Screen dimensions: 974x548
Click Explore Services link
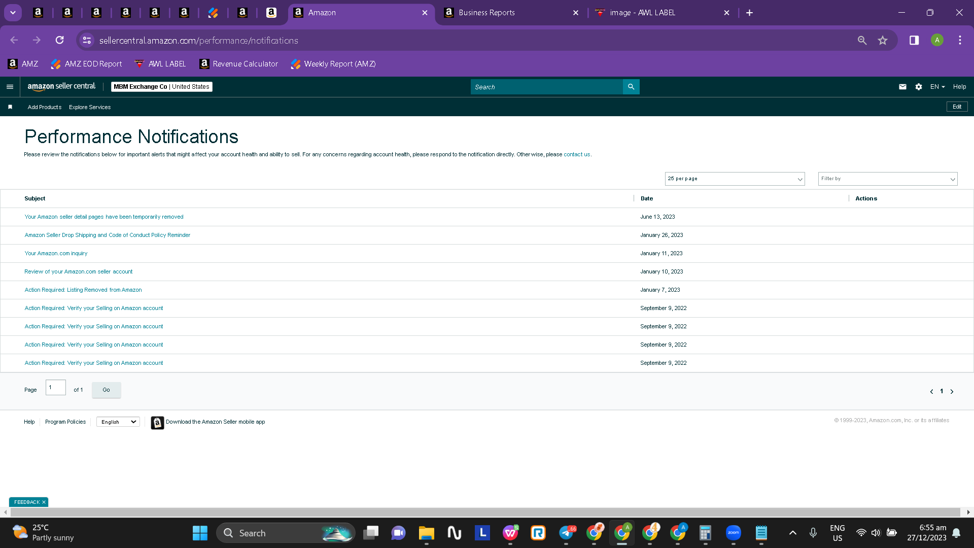[90, 107]
